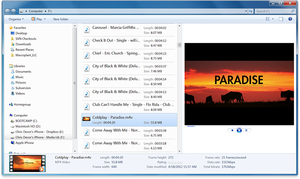Open the Subversion library
The width and height of the screenshot is (300, 179).
tap(21, 88)
